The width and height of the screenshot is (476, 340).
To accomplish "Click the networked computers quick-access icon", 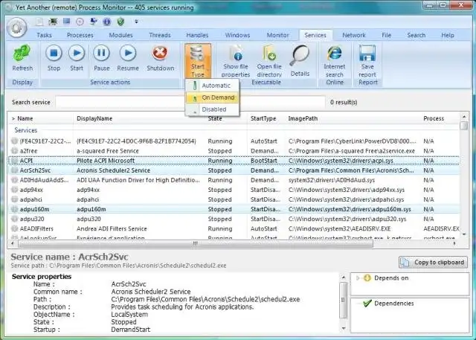I will pos(94,22).
